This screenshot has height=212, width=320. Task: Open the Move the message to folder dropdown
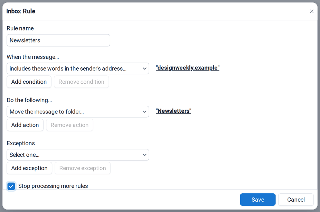(x=78, y=111)
